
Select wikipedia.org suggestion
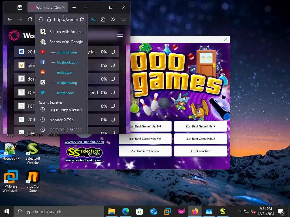(x=61, y=83)
